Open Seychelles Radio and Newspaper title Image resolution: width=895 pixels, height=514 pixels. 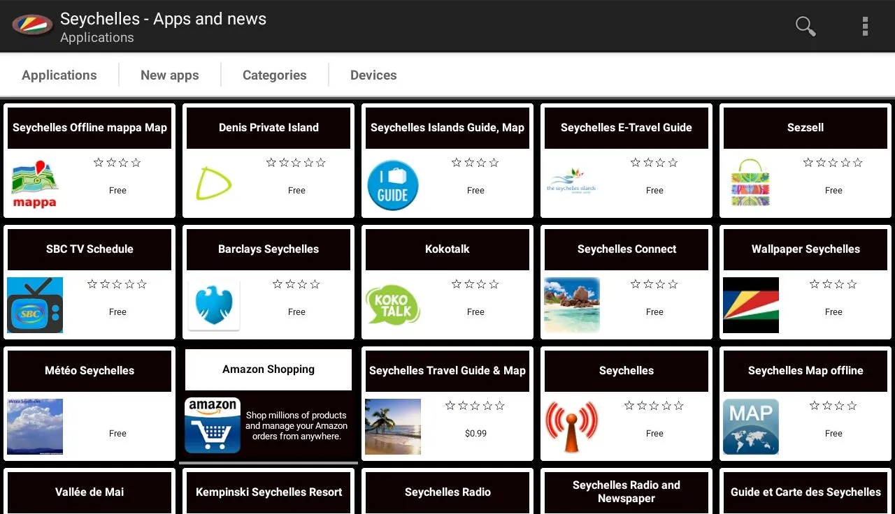coord(626,492)
